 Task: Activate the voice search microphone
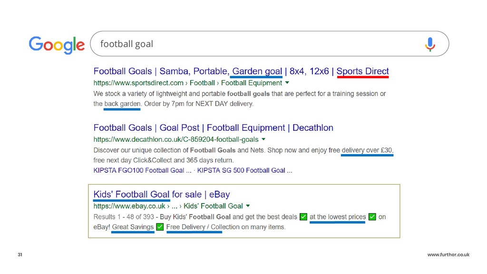tap(430, 44)
